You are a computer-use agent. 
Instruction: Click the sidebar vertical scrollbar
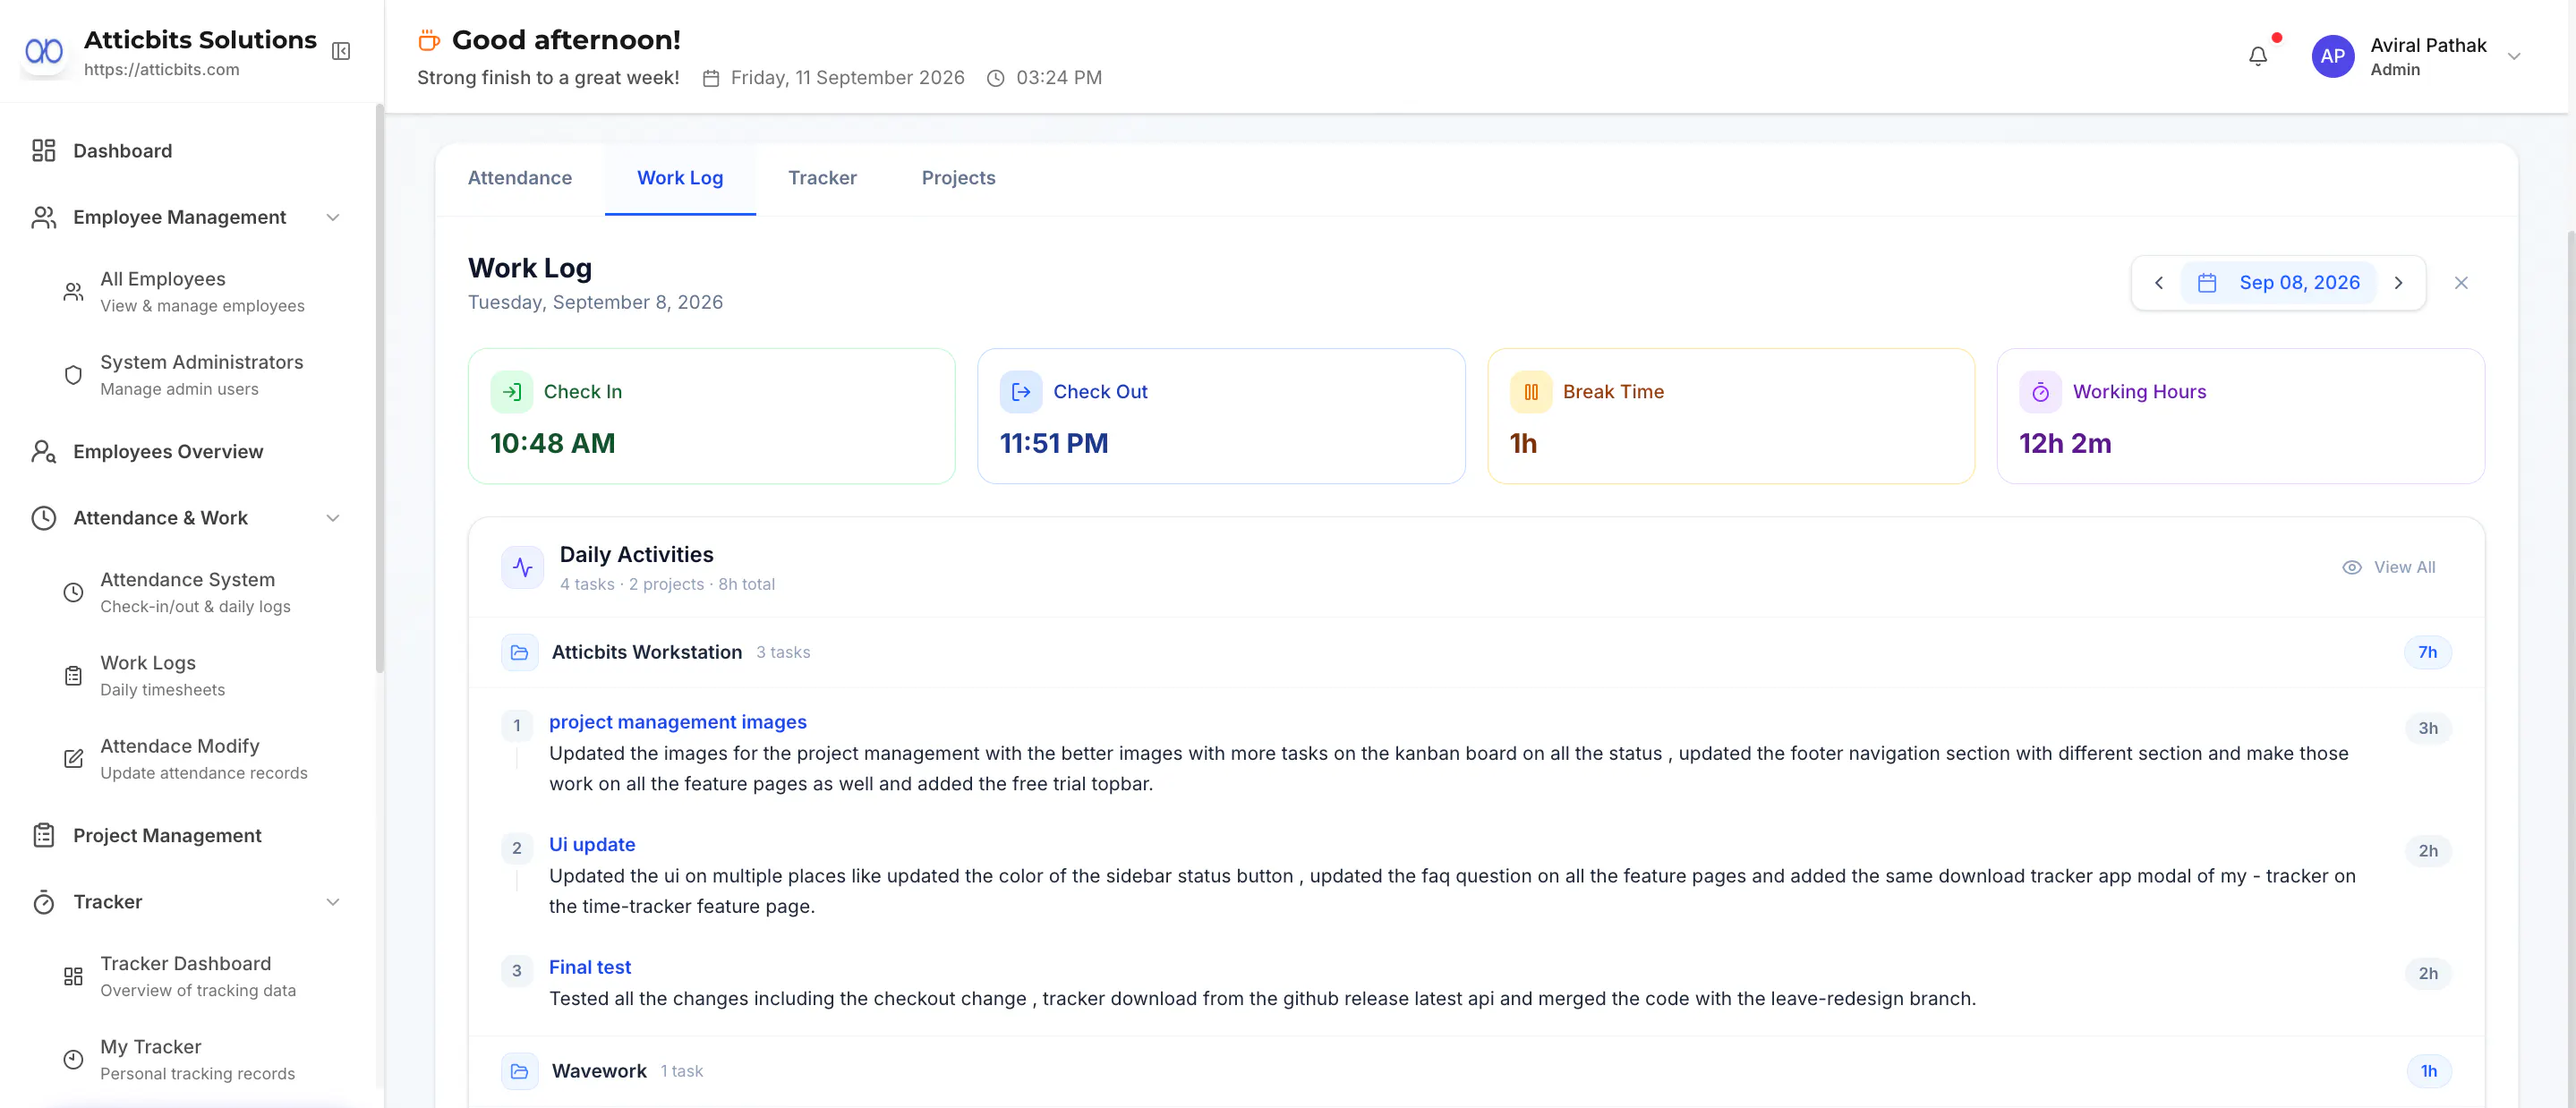(x=379, y=390)
